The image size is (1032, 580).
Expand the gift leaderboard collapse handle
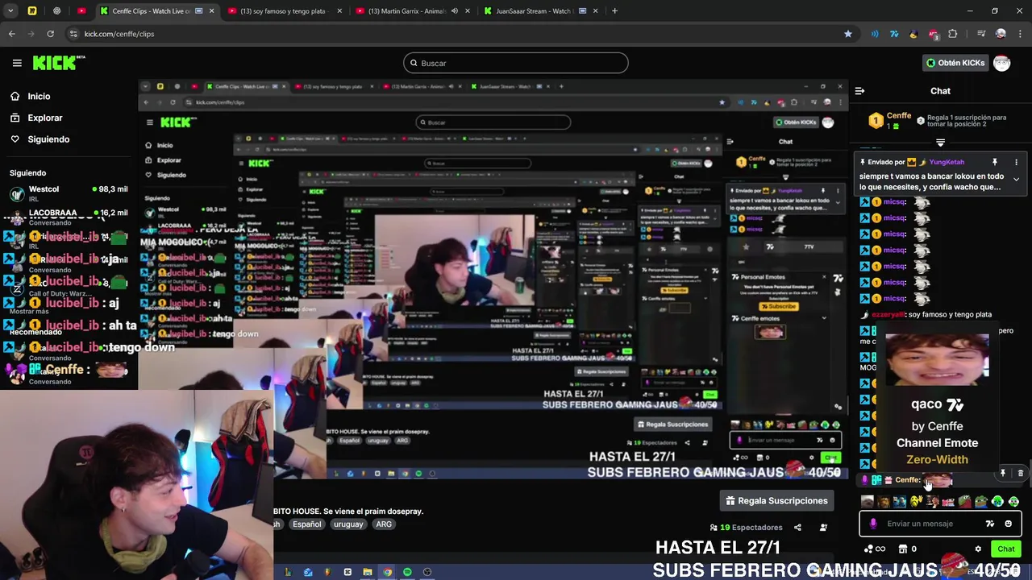pos(940,143)
